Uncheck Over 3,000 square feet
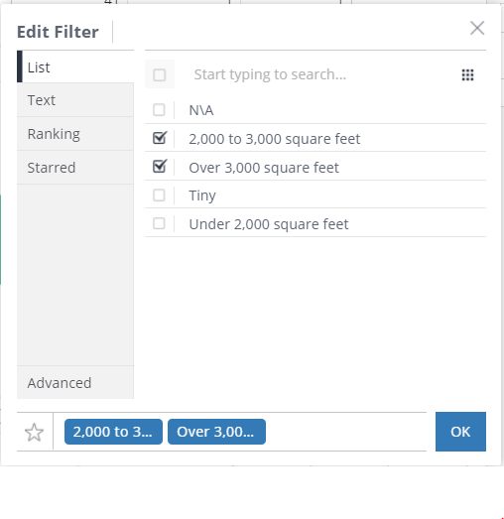The image size is (504, 519). [x=160, y=166]
